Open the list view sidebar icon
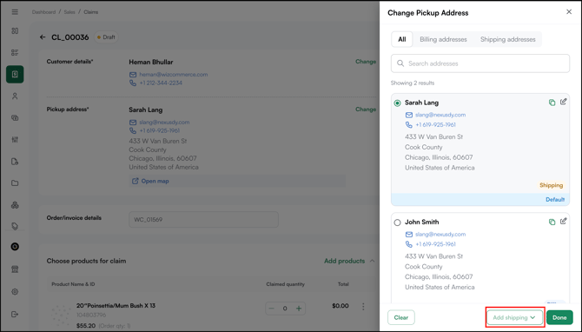The height and width of the screenshot is (332, 582). coord(15,53)
